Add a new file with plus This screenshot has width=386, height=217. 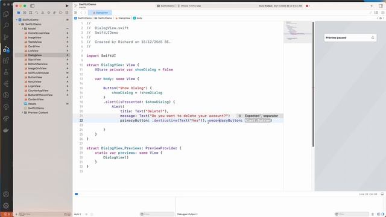pos(16,215)
